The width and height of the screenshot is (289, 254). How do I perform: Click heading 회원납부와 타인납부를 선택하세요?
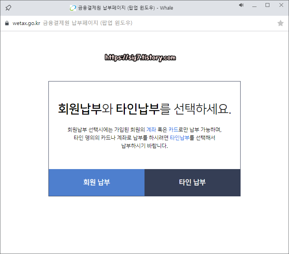[144, 109]
